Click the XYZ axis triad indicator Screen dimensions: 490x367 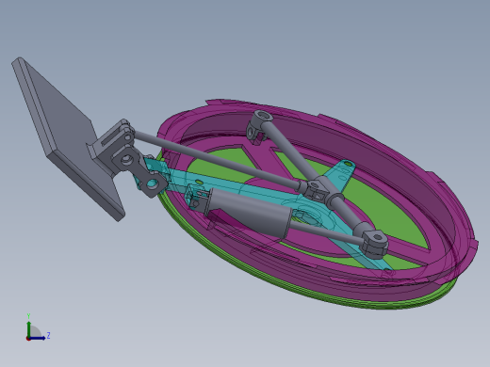(x=38, y=327)
